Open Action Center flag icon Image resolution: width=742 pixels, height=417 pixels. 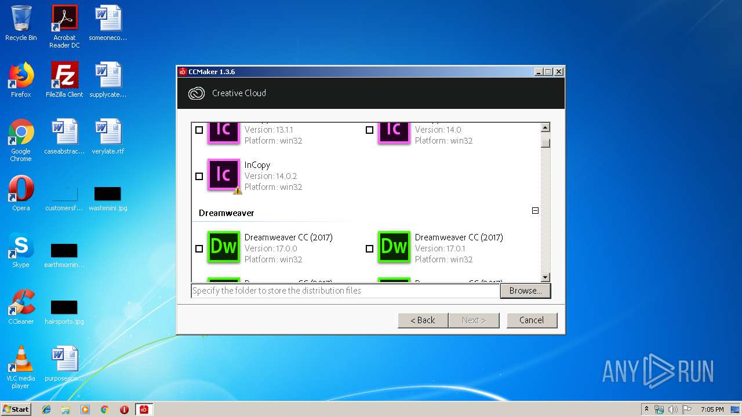pyautogui.click(x=687, y=409)
